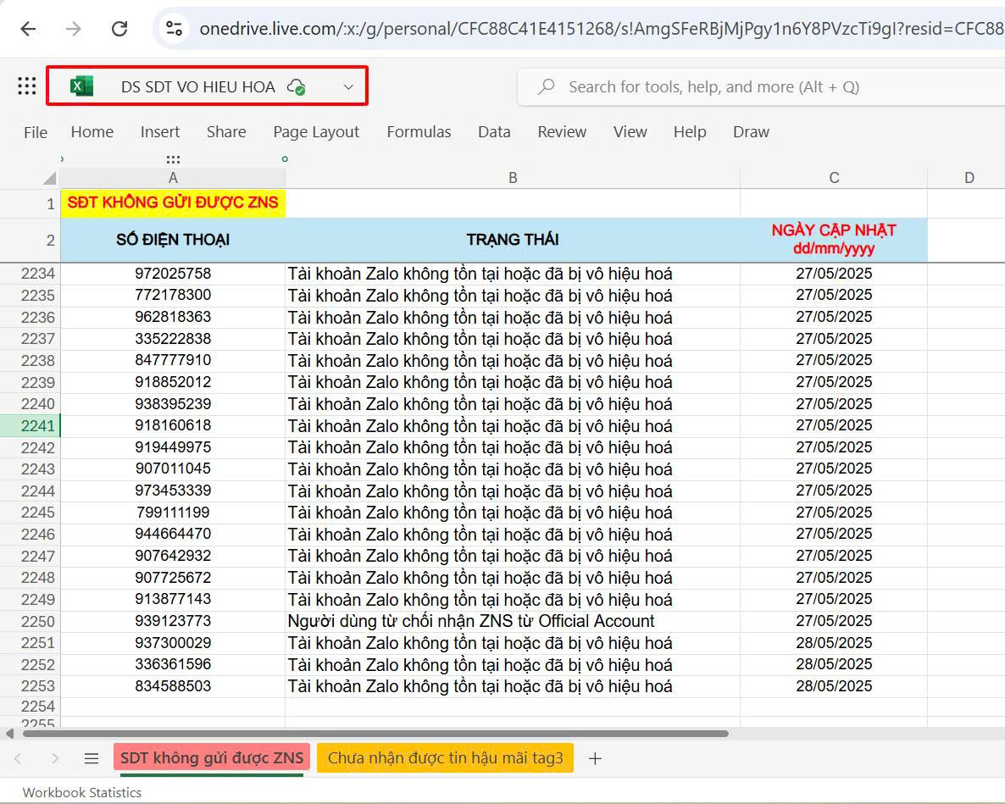Click the 27/05/2025 date in row 2234
The width and height of the screenshot is (1005, 804).
coord(834,274)
